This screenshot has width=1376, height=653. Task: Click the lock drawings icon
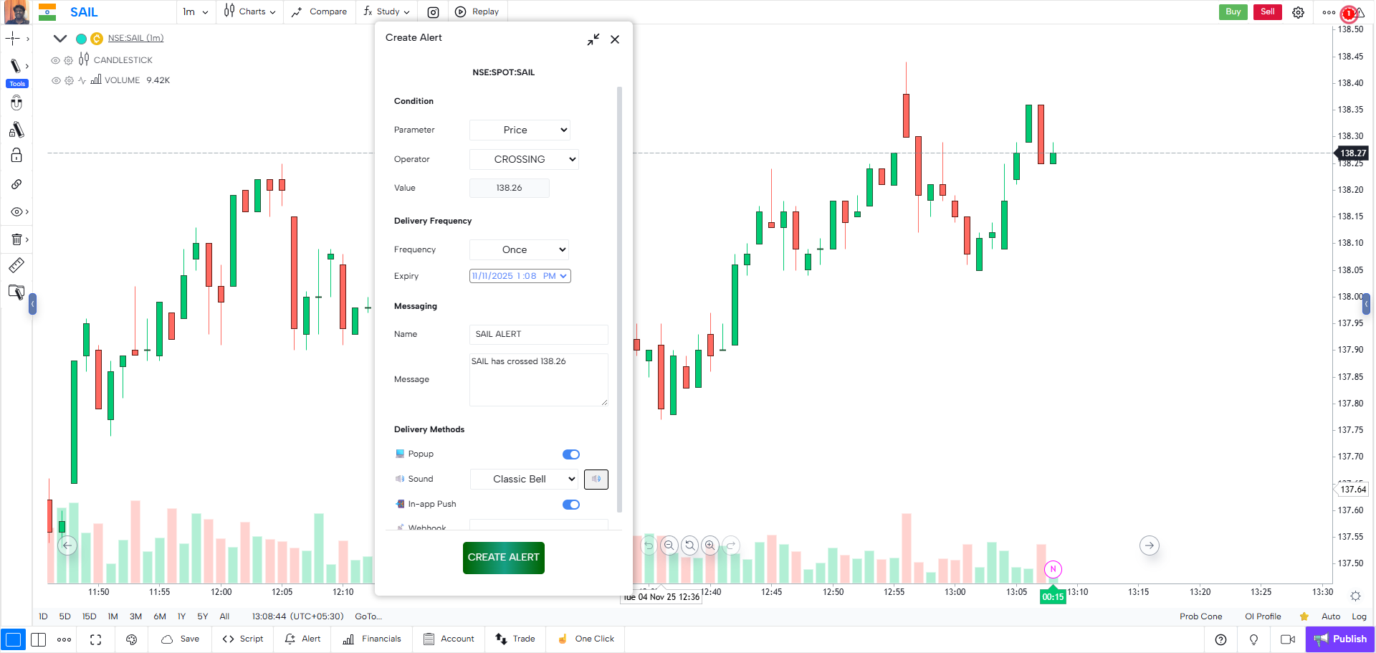click(x=16, y=156)
